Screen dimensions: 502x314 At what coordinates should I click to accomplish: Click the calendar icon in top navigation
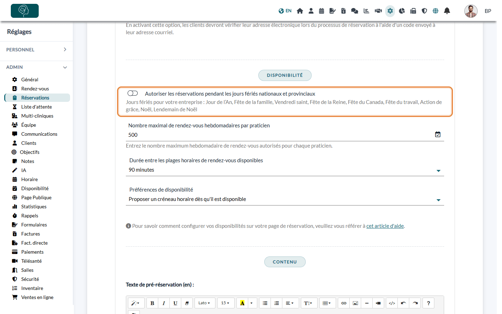pyautogui.click(x=321, y=11)
